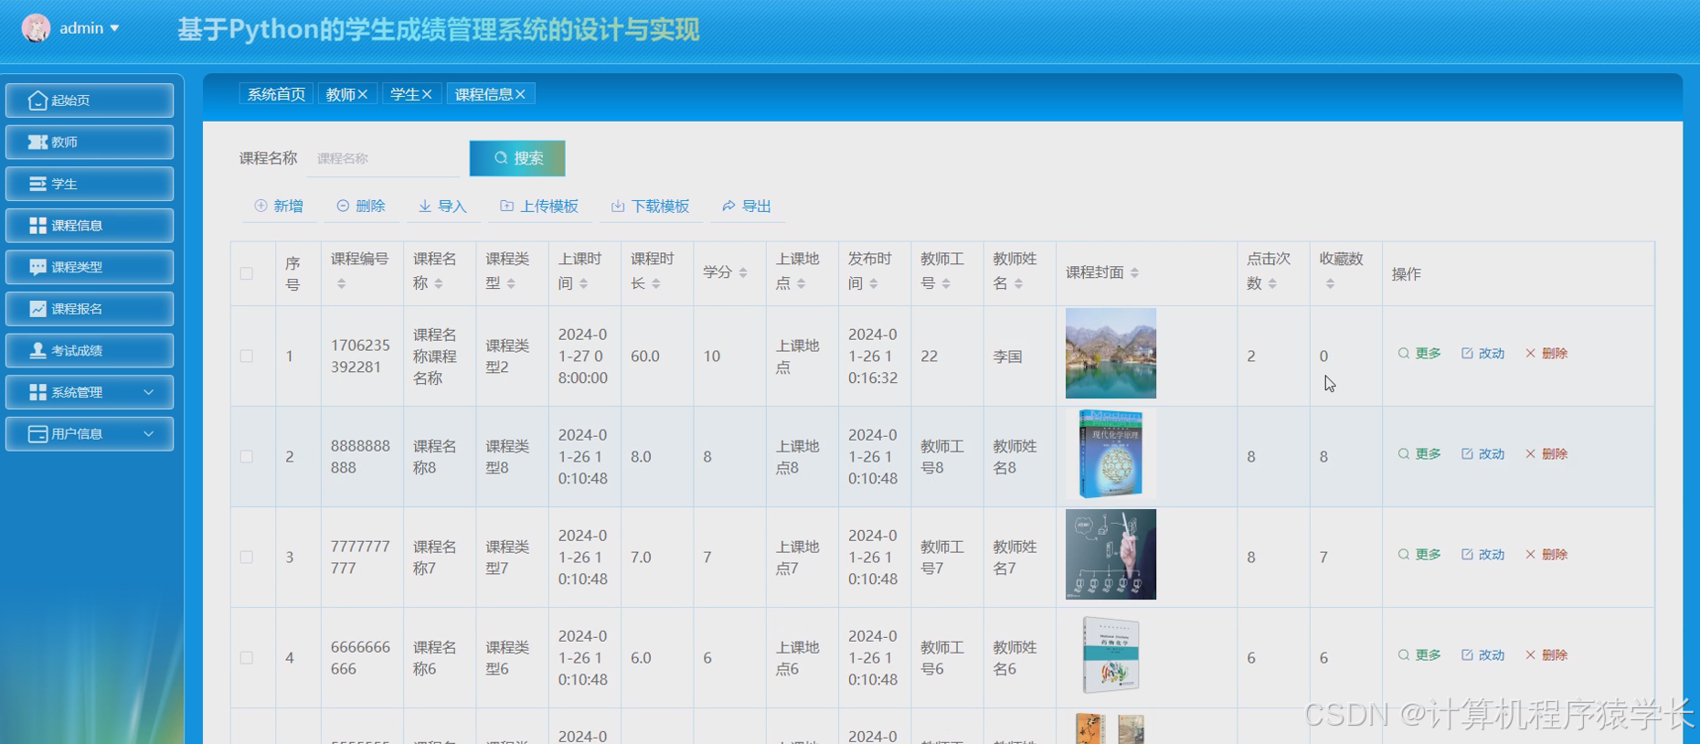Open the cover thumbnail in row 3
The height and width of the screenshot is (744, 1700).
click(1110, 554)
